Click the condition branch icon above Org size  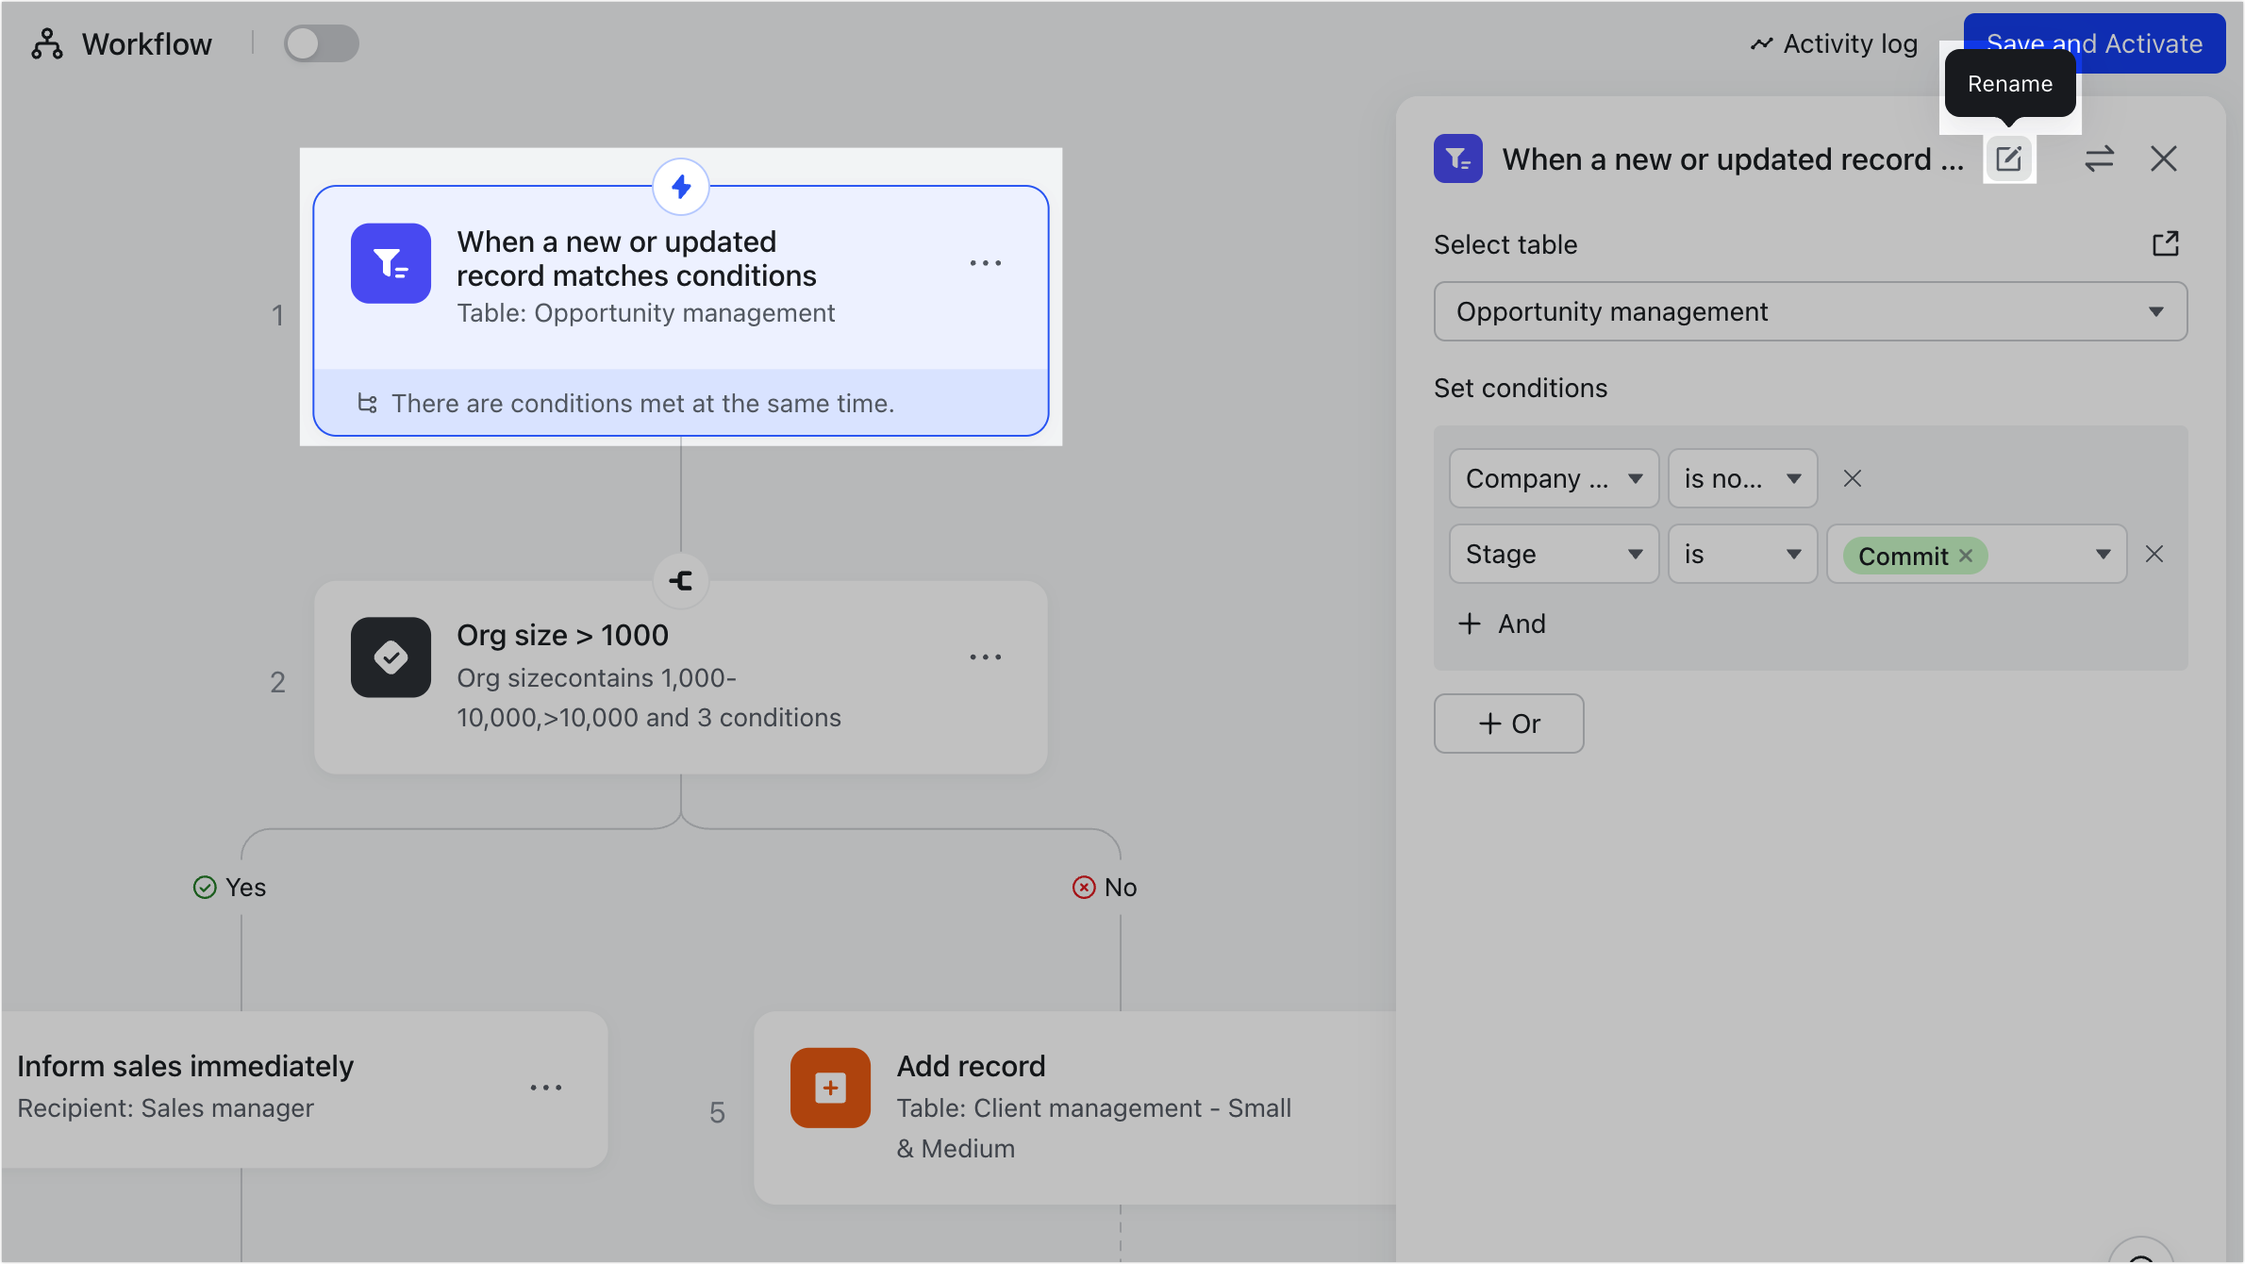[681, 581]
